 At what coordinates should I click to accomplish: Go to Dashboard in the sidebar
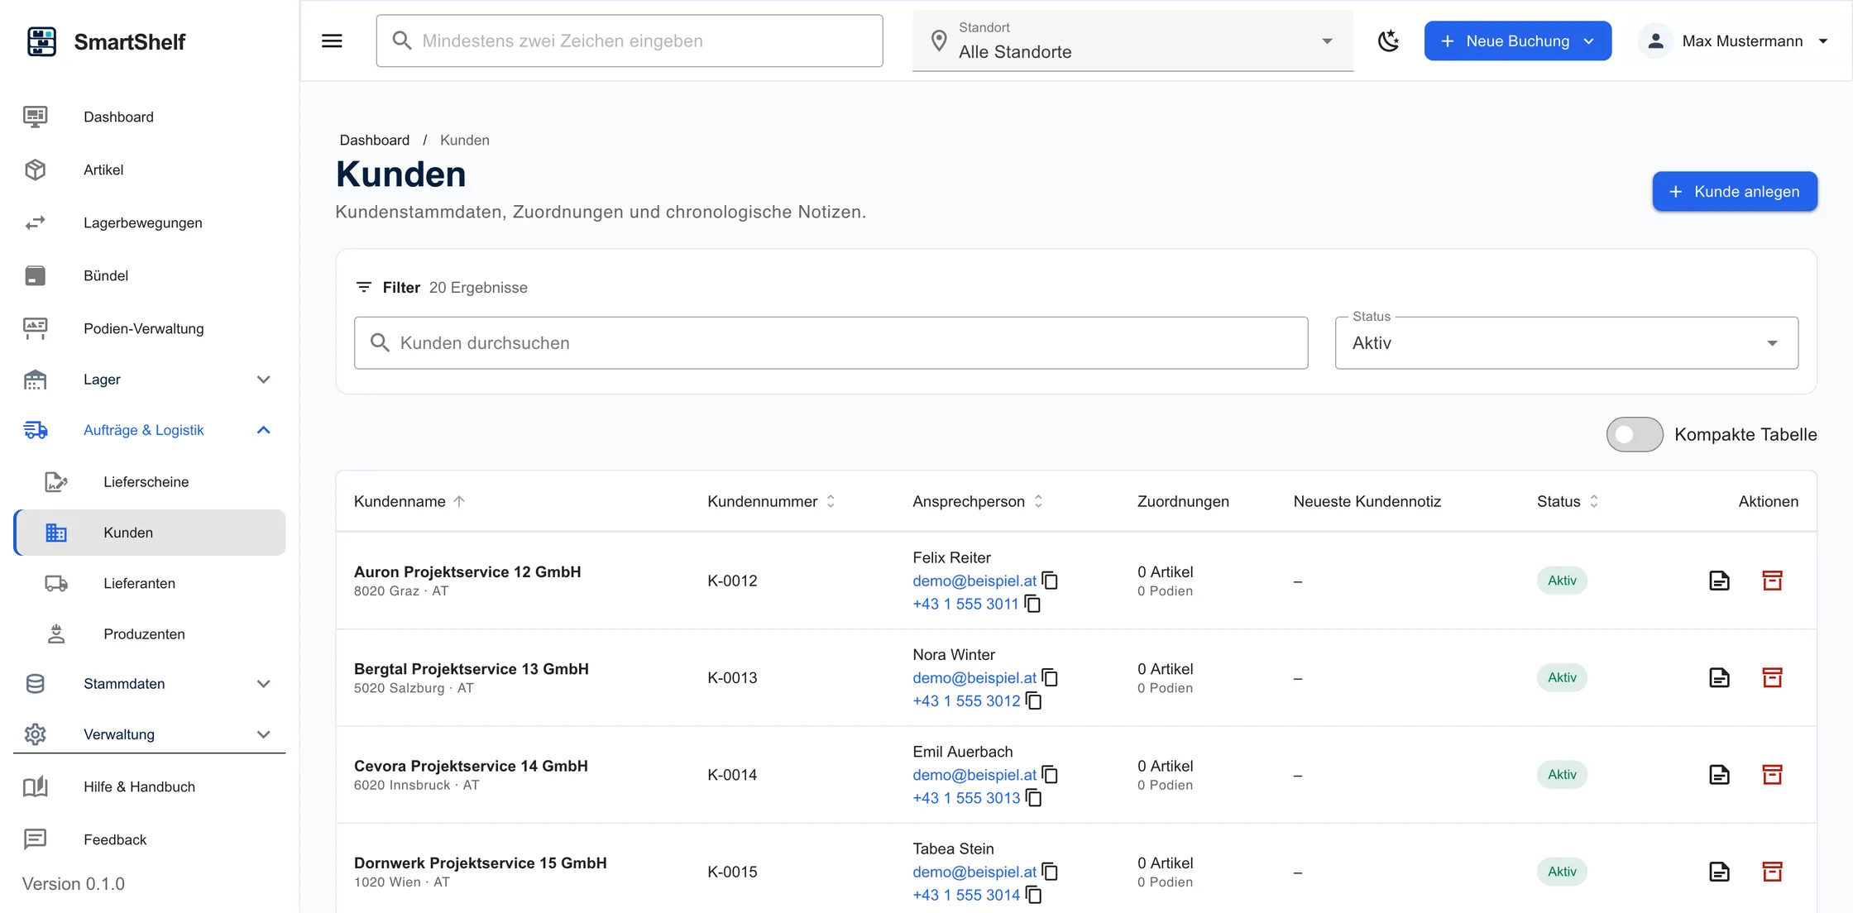point(149,117)
